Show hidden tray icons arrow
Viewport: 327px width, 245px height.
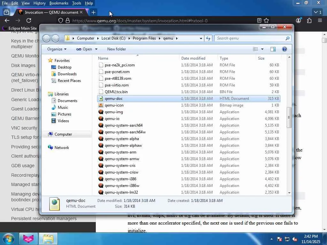pos(271,239)
